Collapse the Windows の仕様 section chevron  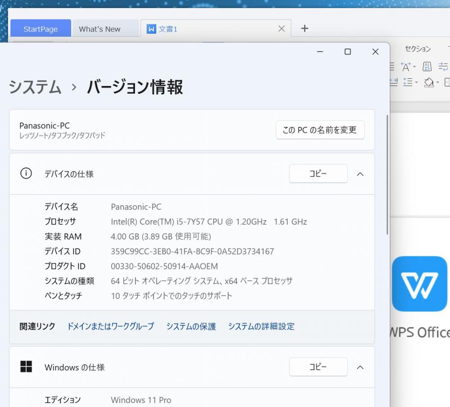pyautogui.click(x=360, y=367)
